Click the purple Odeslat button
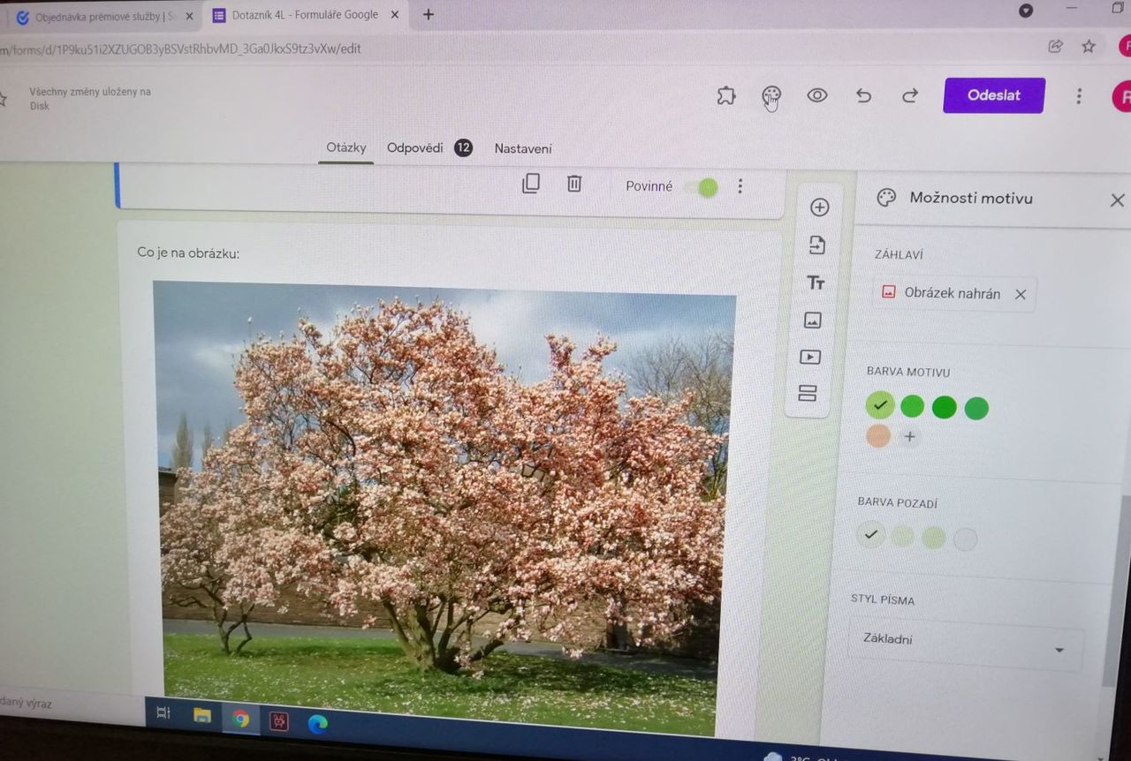The height and width of the screenshot is (761, 1131). (x=993, y=95)
